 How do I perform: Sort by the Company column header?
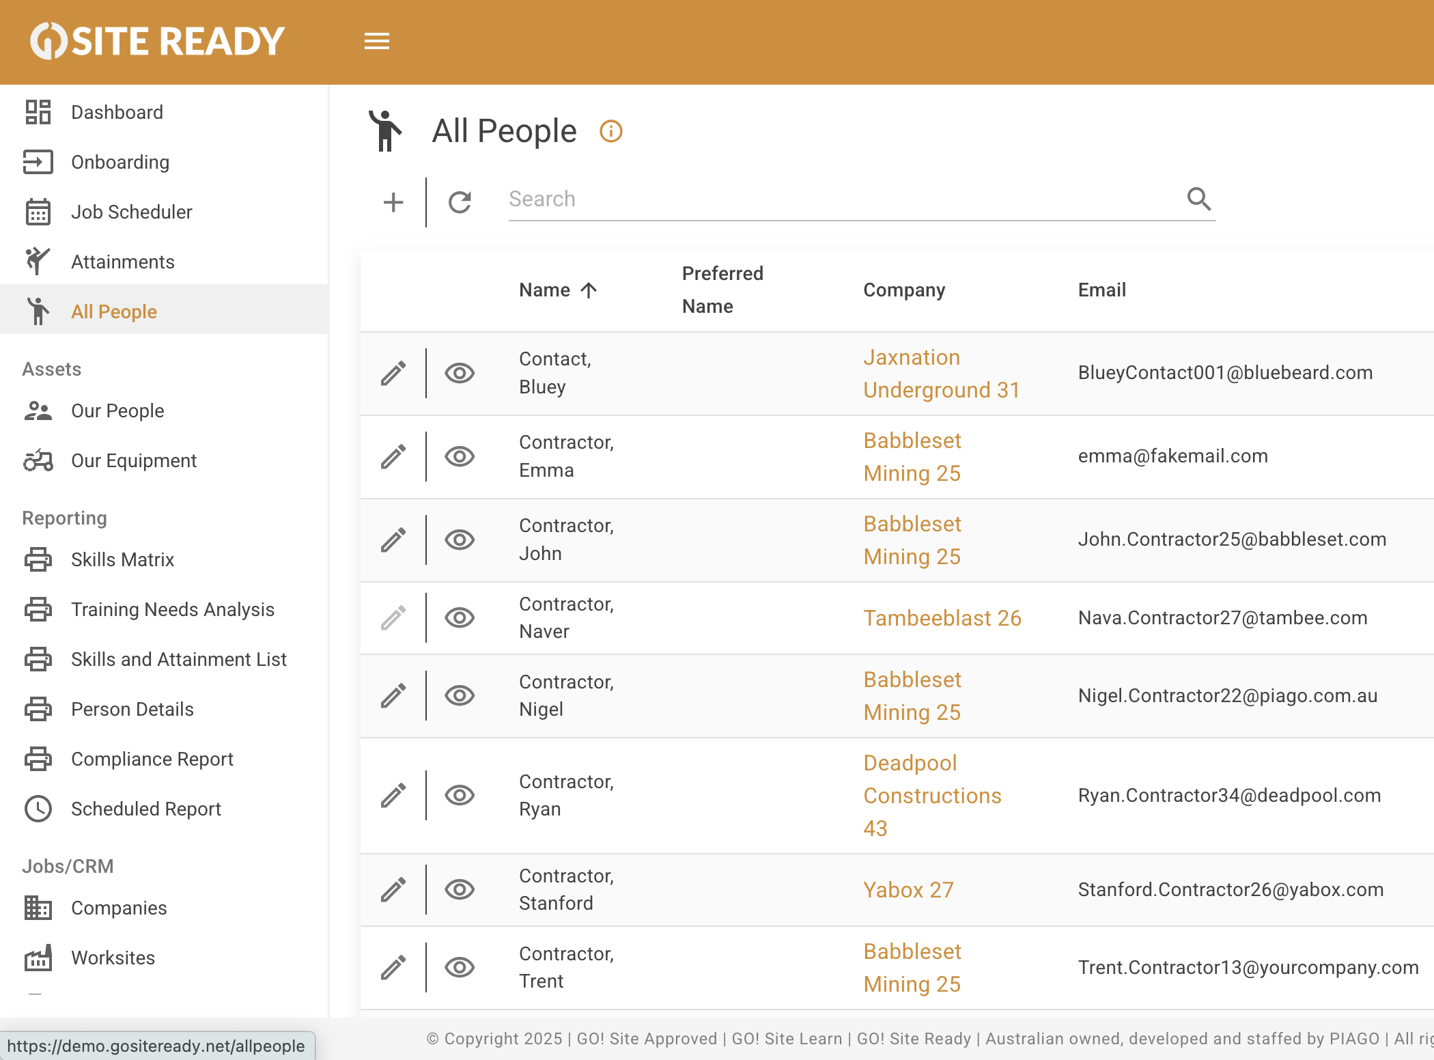coord(904,290)
